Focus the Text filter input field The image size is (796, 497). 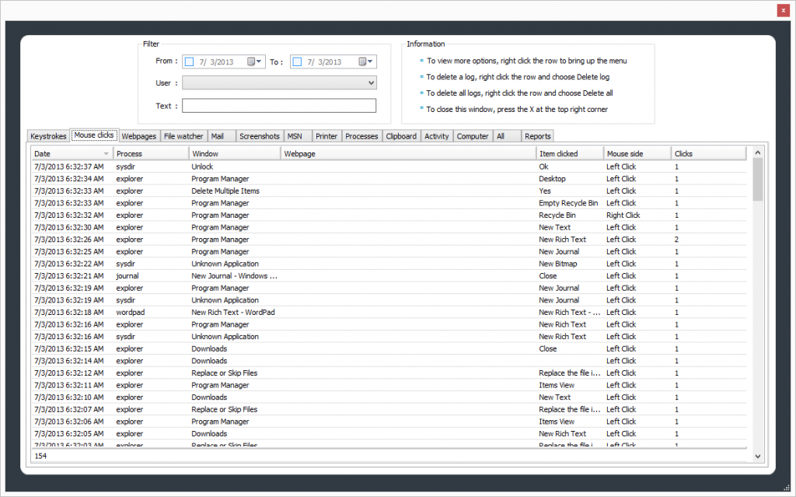(x=279, y=106)
